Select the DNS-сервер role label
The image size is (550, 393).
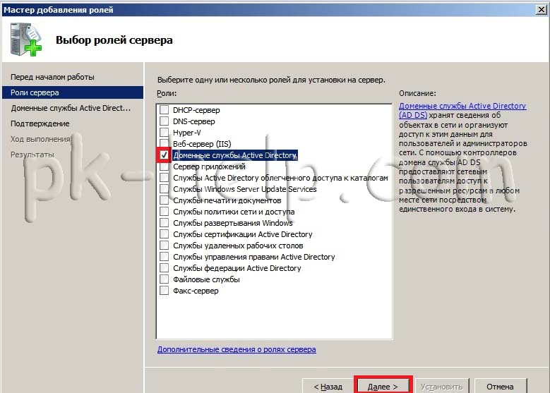(x=194, y=121)
